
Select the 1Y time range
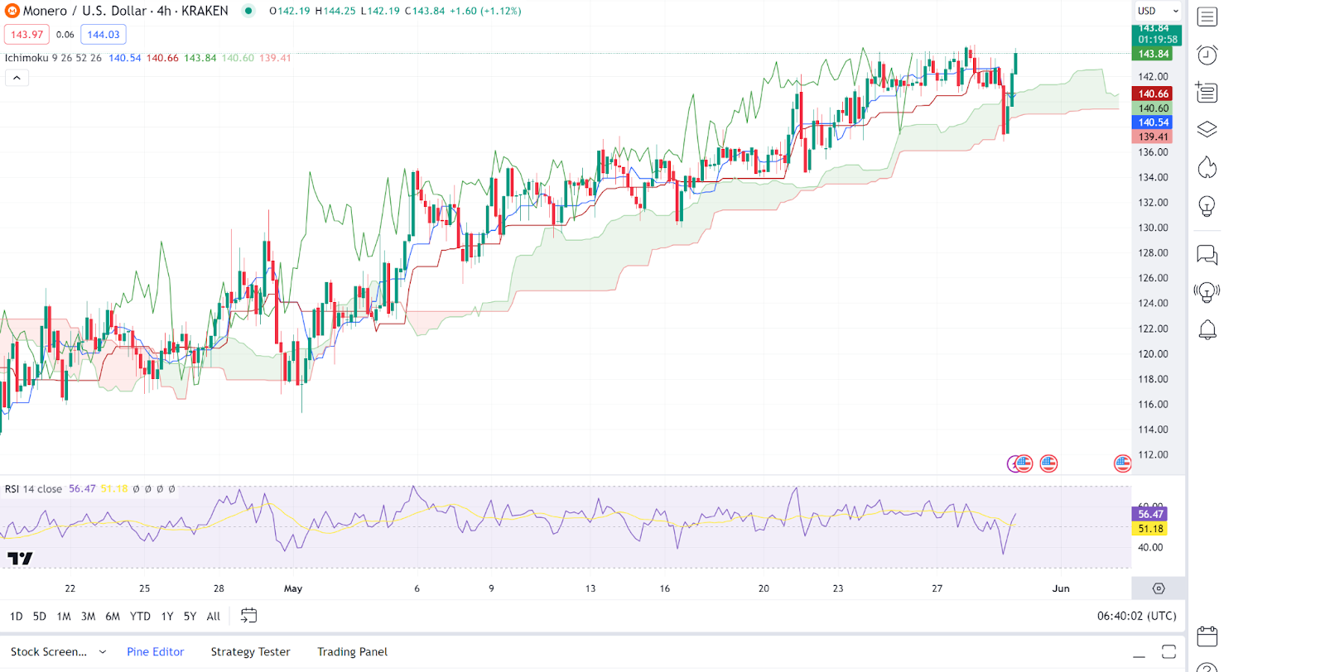167,617
